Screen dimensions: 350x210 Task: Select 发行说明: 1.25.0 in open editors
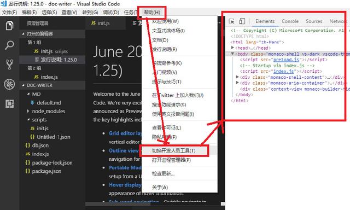click(x=52, y=60)
